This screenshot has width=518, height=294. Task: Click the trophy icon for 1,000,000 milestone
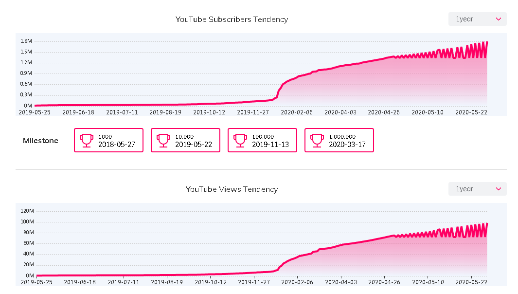317,140
